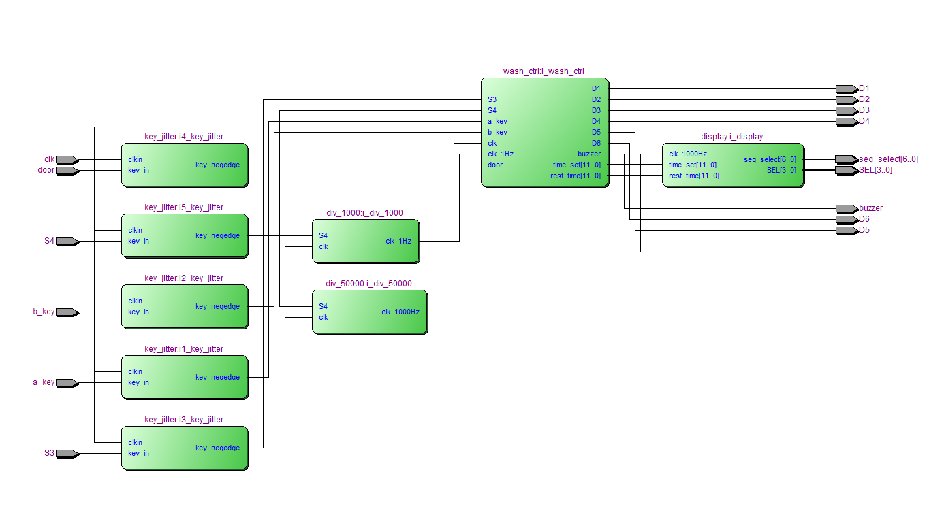Select the key_jitter:i5_key_jitter instance title

pos(184,207)
